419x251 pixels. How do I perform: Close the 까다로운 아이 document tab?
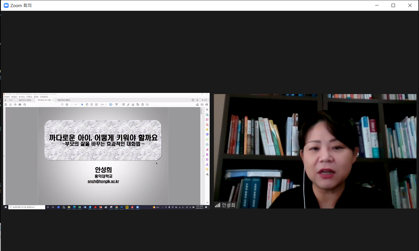53,100
